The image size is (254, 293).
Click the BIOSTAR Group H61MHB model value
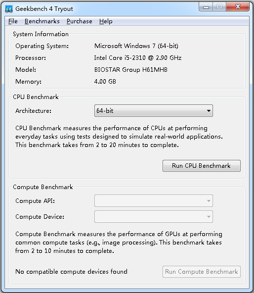pyautogui.click(x=131, y=70)
